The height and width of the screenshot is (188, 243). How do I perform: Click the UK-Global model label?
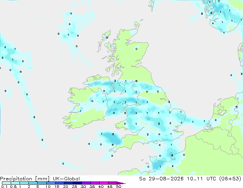(x=66, y=179)
